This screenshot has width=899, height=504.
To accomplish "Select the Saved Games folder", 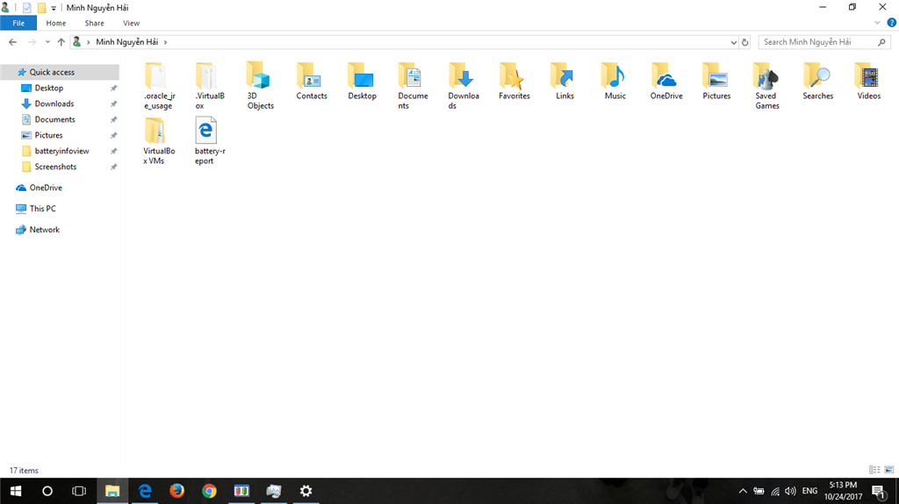I will point(767,86).
